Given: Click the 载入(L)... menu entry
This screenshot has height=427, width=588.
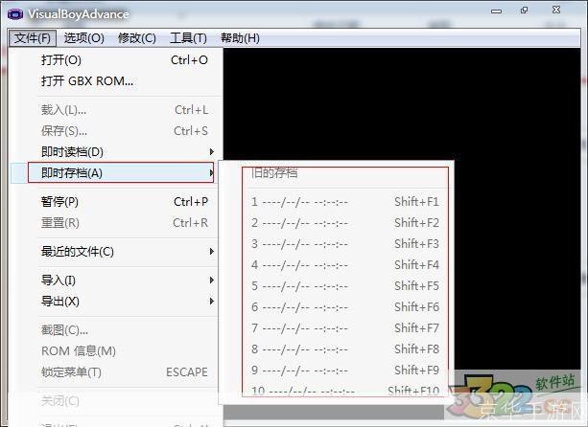Looking at the screenshot, I should click(117, 110).
